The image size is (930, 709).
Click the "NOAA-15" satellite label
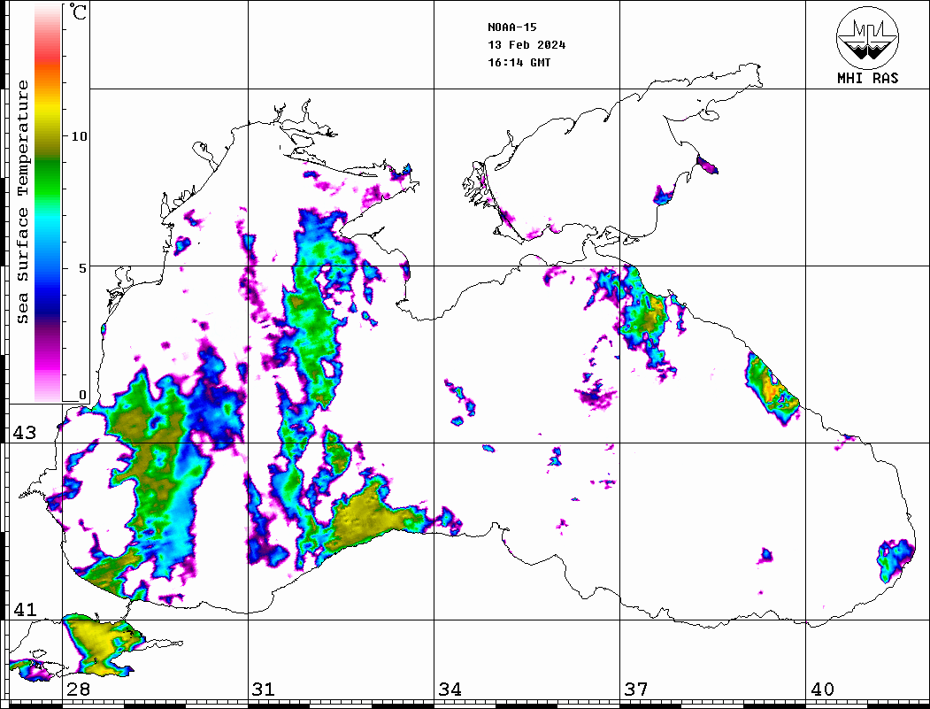coord(512,27)
